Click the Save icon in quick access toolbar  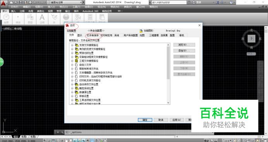pyautogui.click(x=21, y=2)
